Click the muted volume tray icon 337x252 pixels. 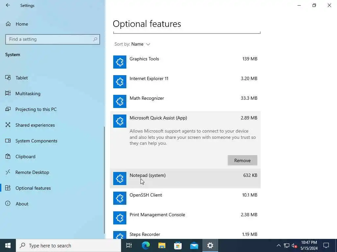click(x=294, y=245)
